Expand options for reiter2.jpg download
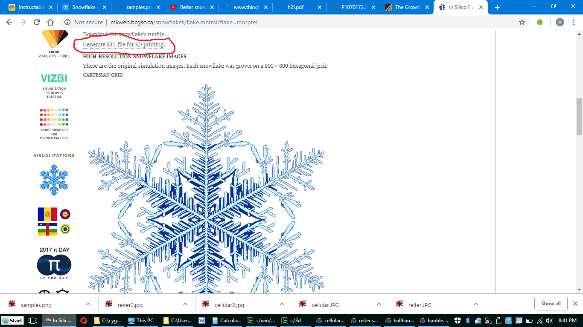 tap(185, 304)
